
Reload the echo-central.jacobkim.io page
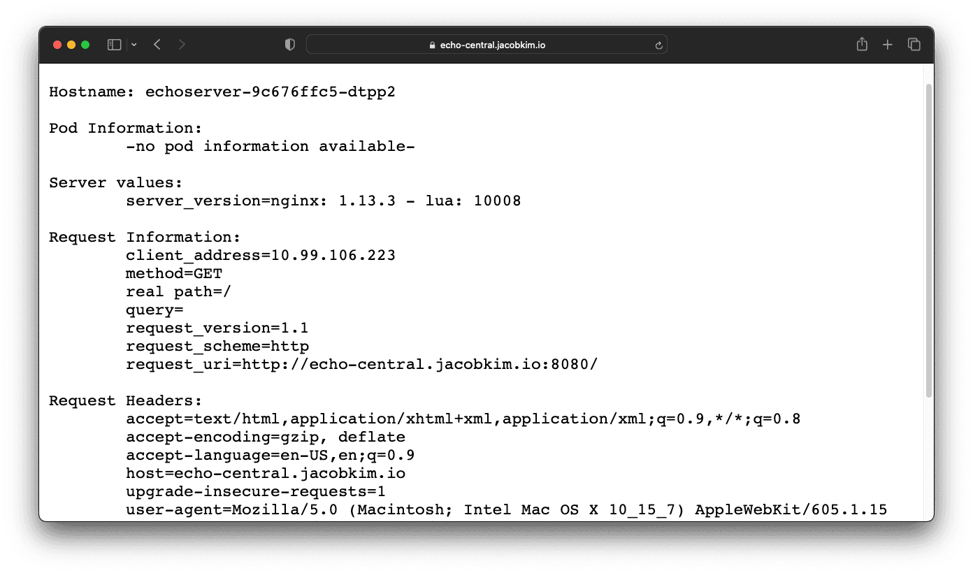point(658,44)
